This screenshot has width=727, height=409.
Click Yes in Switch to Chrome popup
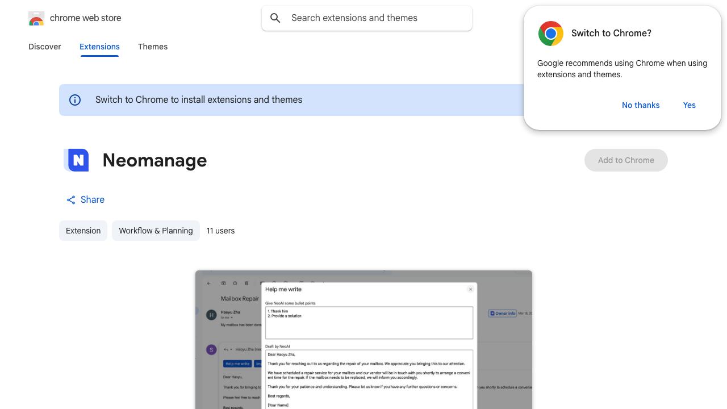[690, 105]
